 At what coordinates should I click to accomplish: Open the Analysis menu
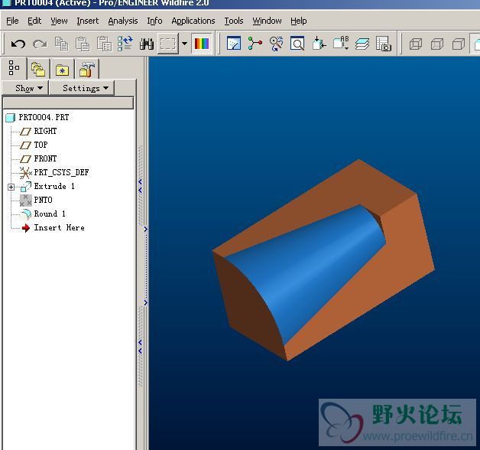point(123,21)
